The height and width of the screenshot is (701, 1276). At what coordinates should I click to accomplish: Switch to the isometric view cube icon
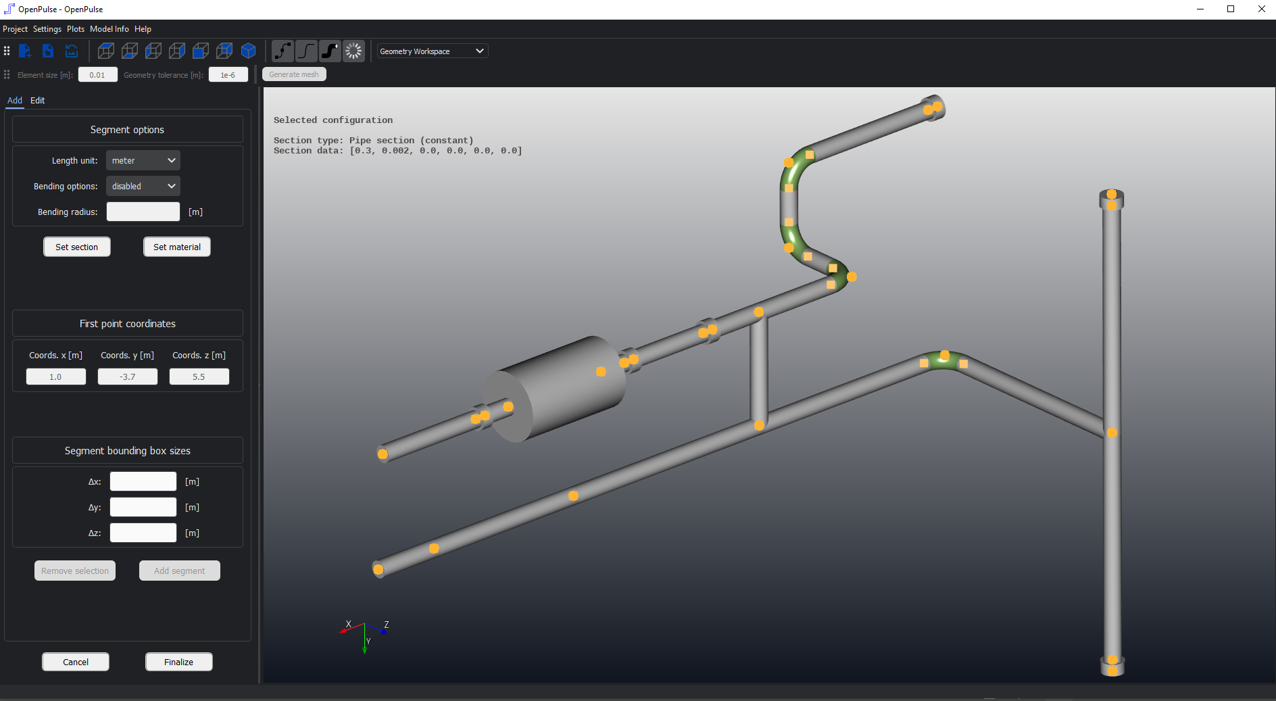coord(248,51)
